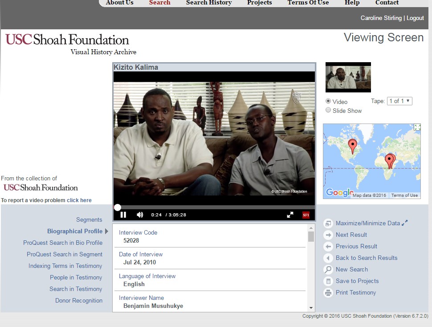Click the New Search magnifier icon

pyautogui.click(x=328, y=270)
